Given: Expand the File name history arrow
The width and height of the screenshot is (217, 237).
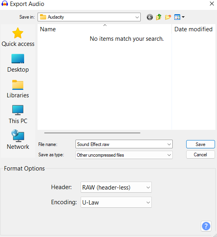Looking at the screenshot, I should pos(169,144).
